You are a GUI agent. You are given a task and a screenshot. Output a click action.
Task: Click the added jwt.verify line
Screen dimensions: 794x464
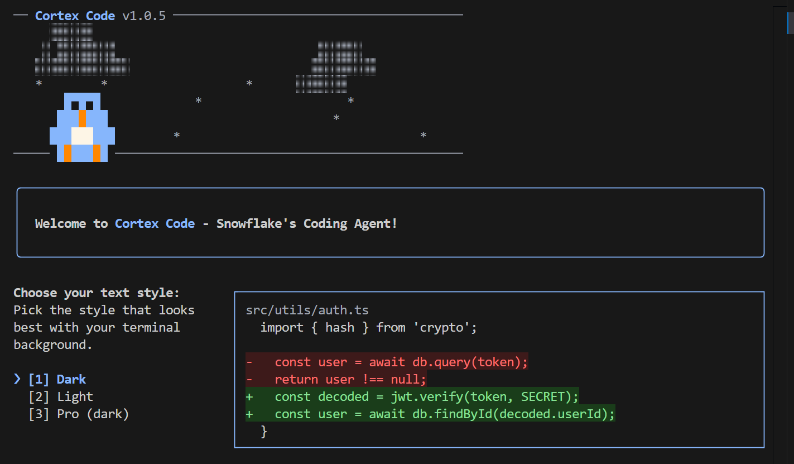coord(426,396)
